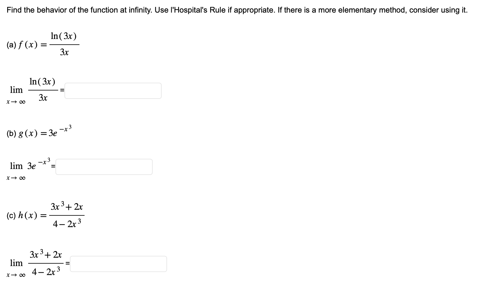This screenshot has height=290, width=478.
Task: Click the x → ∞ subscript in part (c)
Action: tap(16, 275)
